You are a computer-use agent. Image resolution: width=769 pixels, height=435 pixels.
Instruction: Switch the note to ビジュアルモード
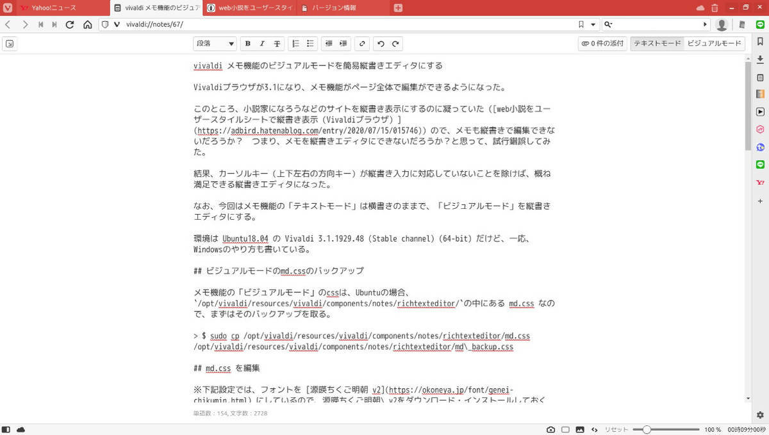tap(715, 43)
